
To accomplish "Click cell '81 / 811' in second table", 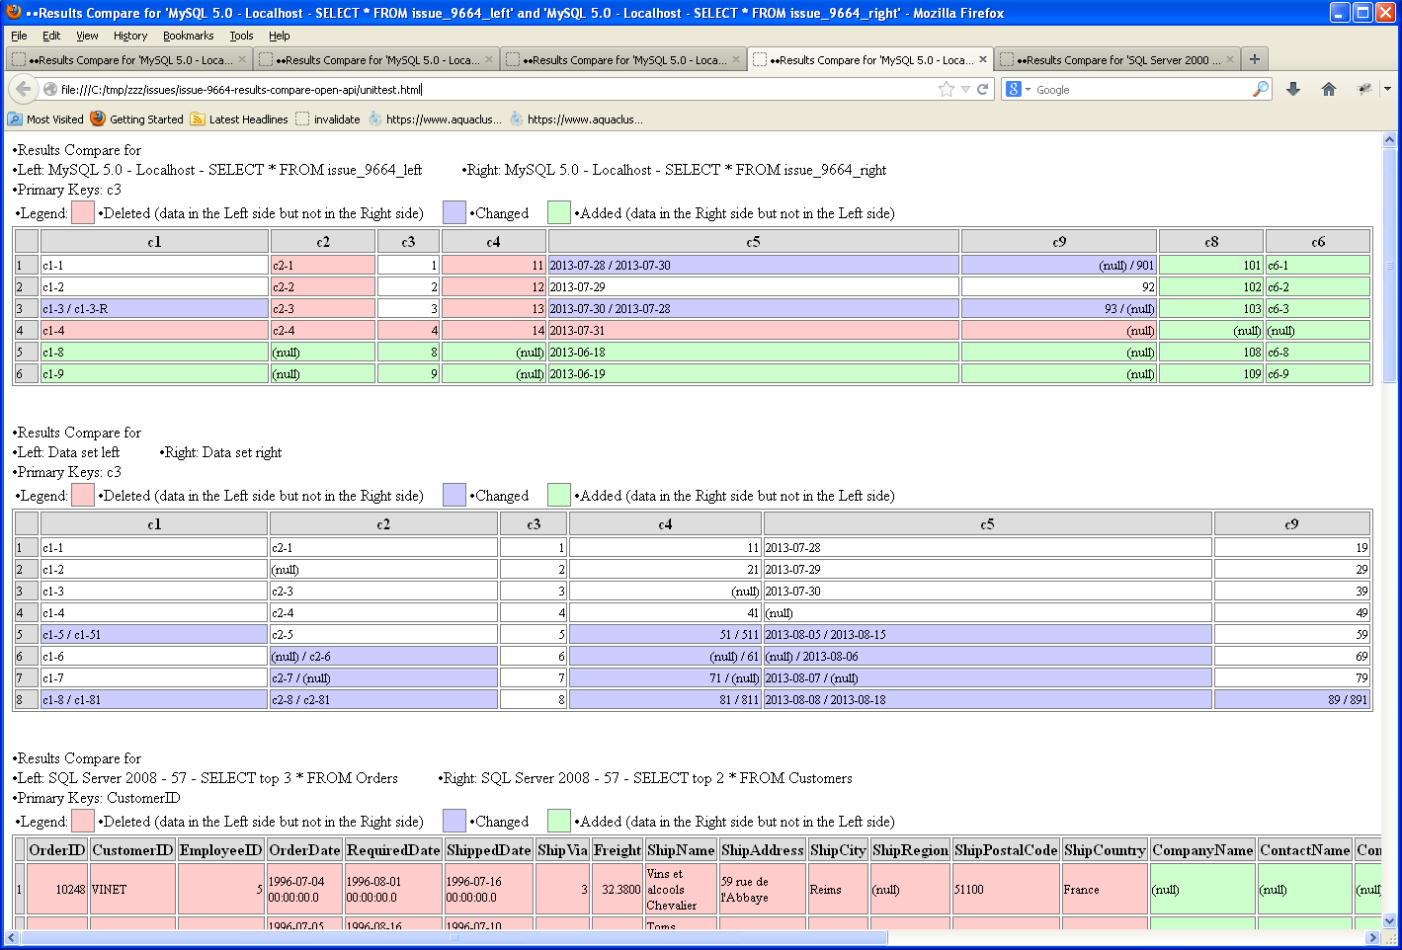I will pos(665,699).
